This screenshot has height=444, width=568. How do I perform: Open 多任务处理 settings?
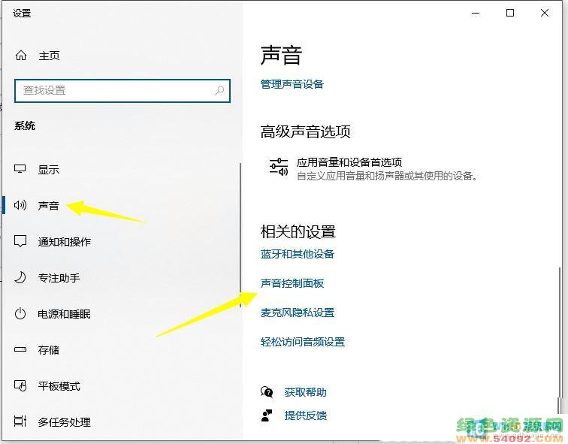click(64, 422)
